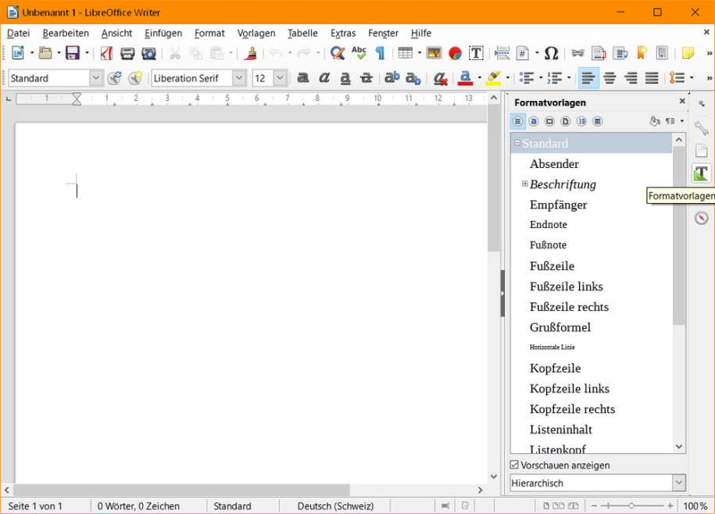Open the Hierarchisch filter dropdown
Image resolution: width=715 pixels, height=514 pixels.
pyautogui.click(x=678, y=484)
